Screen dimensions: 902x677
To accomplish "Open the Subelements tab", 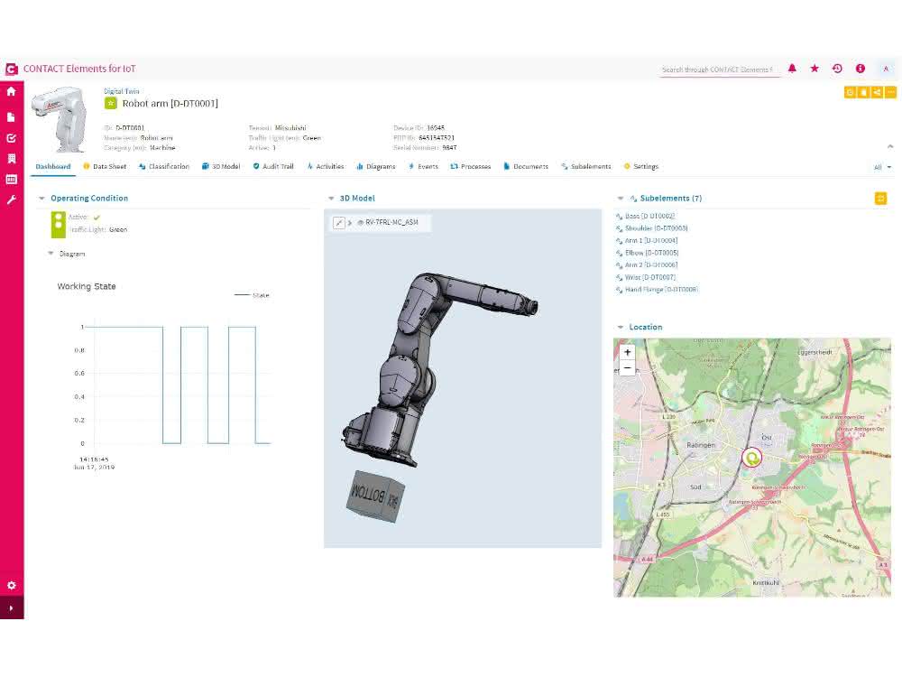I will point(585,166).
